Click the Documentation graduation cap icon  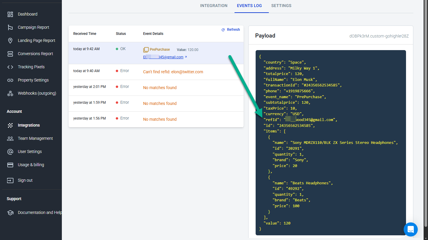coord(10,212)
